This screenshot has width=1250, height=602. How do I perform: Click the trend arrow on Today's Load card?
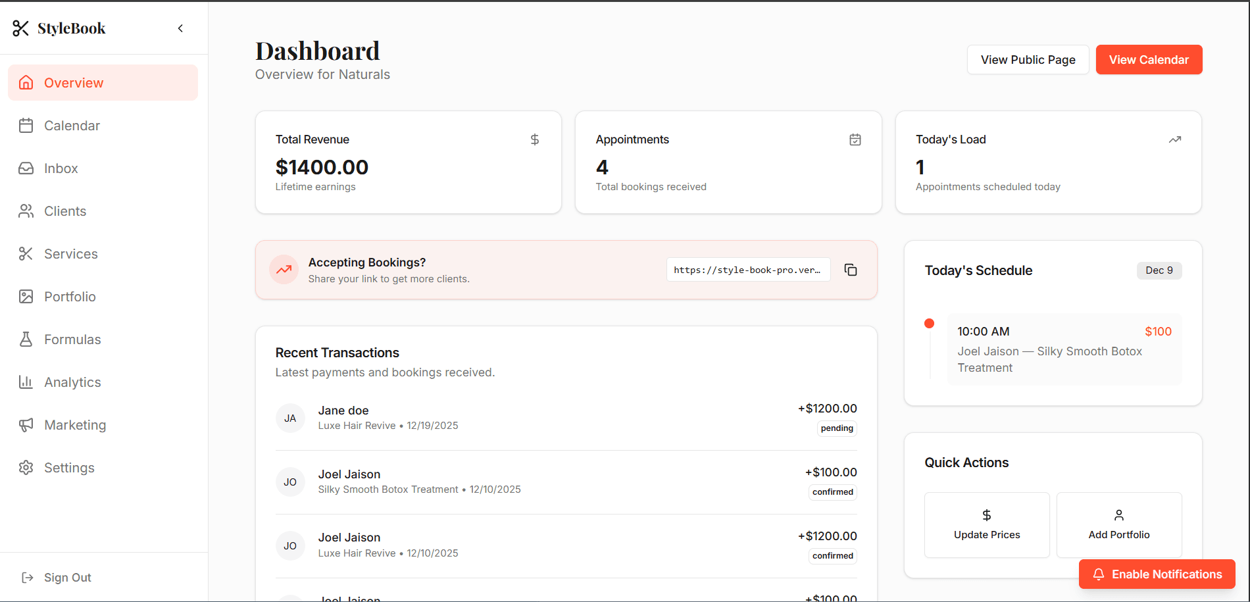coord(1175,139)
